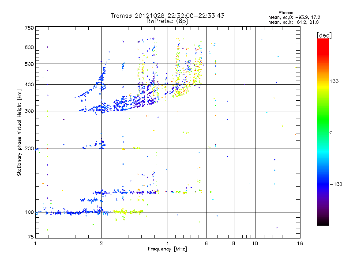Screen dimensions: 353x265
Task: Click the 400 height tick label
Action: (x=30, y=84)
